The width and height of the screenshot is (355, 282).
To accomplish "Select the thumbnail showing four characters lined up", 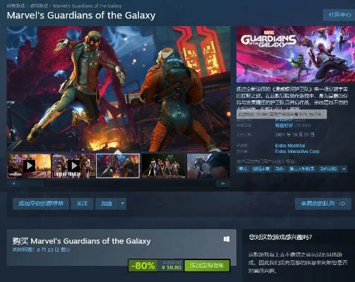I will 164,166.
